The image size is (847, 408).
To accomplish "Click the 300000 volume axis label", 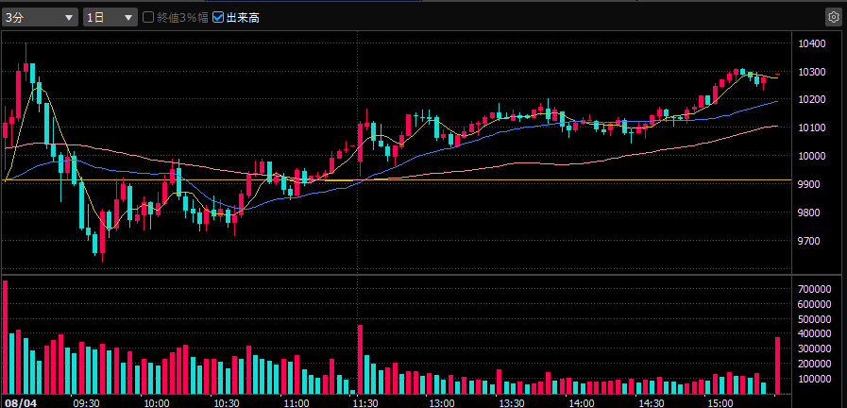I will point(814,349).
